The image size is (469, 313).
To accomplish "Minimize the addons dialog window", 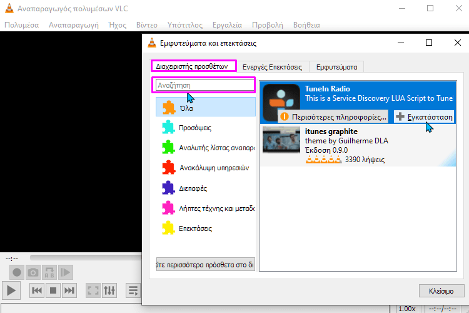I will pyautogui.click(x=401, y=43).
